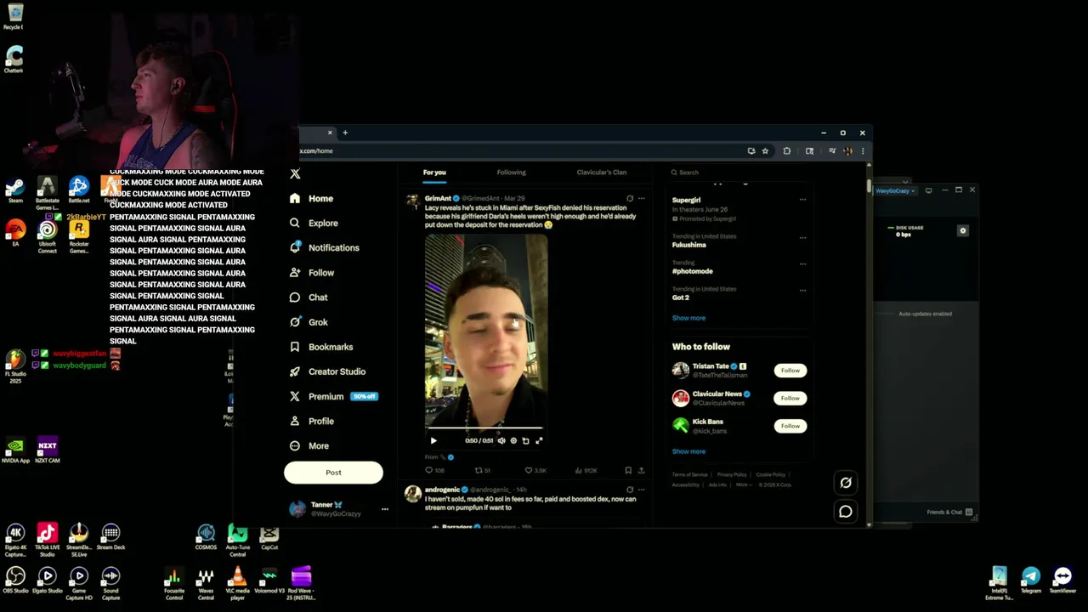Mute the video volume icon
Screen dimensions: 1088x612
[x=501, y=440]
